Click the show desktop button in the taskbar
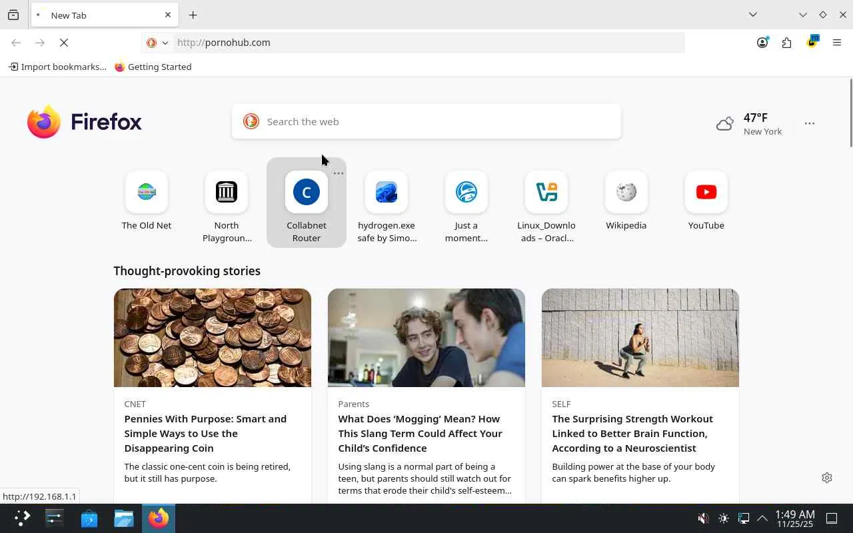This screenshot has width=853, height=533. click(832, 518)
